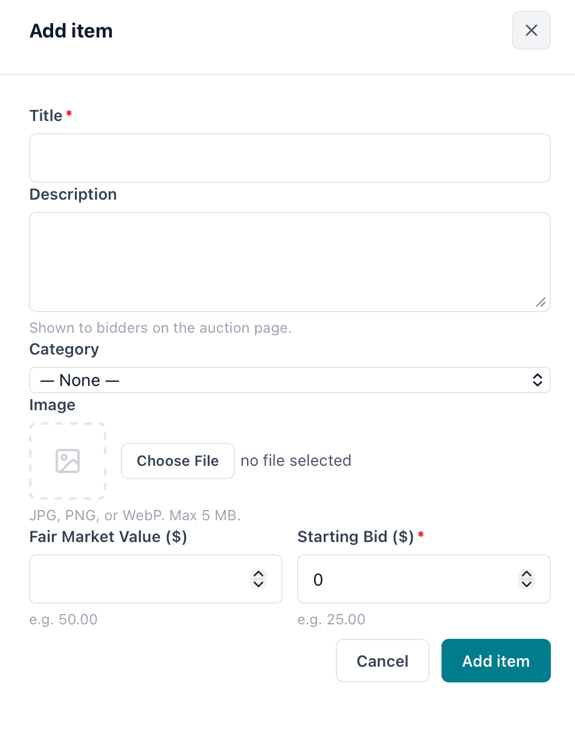The image size is (575, 755).
Task: Click the image placeholder icon
Action: [x=67, y=460]
